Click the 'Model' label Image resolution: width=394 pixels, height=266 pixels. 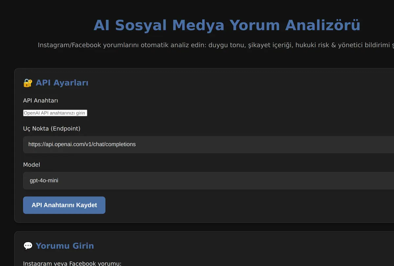click(32, 165)
